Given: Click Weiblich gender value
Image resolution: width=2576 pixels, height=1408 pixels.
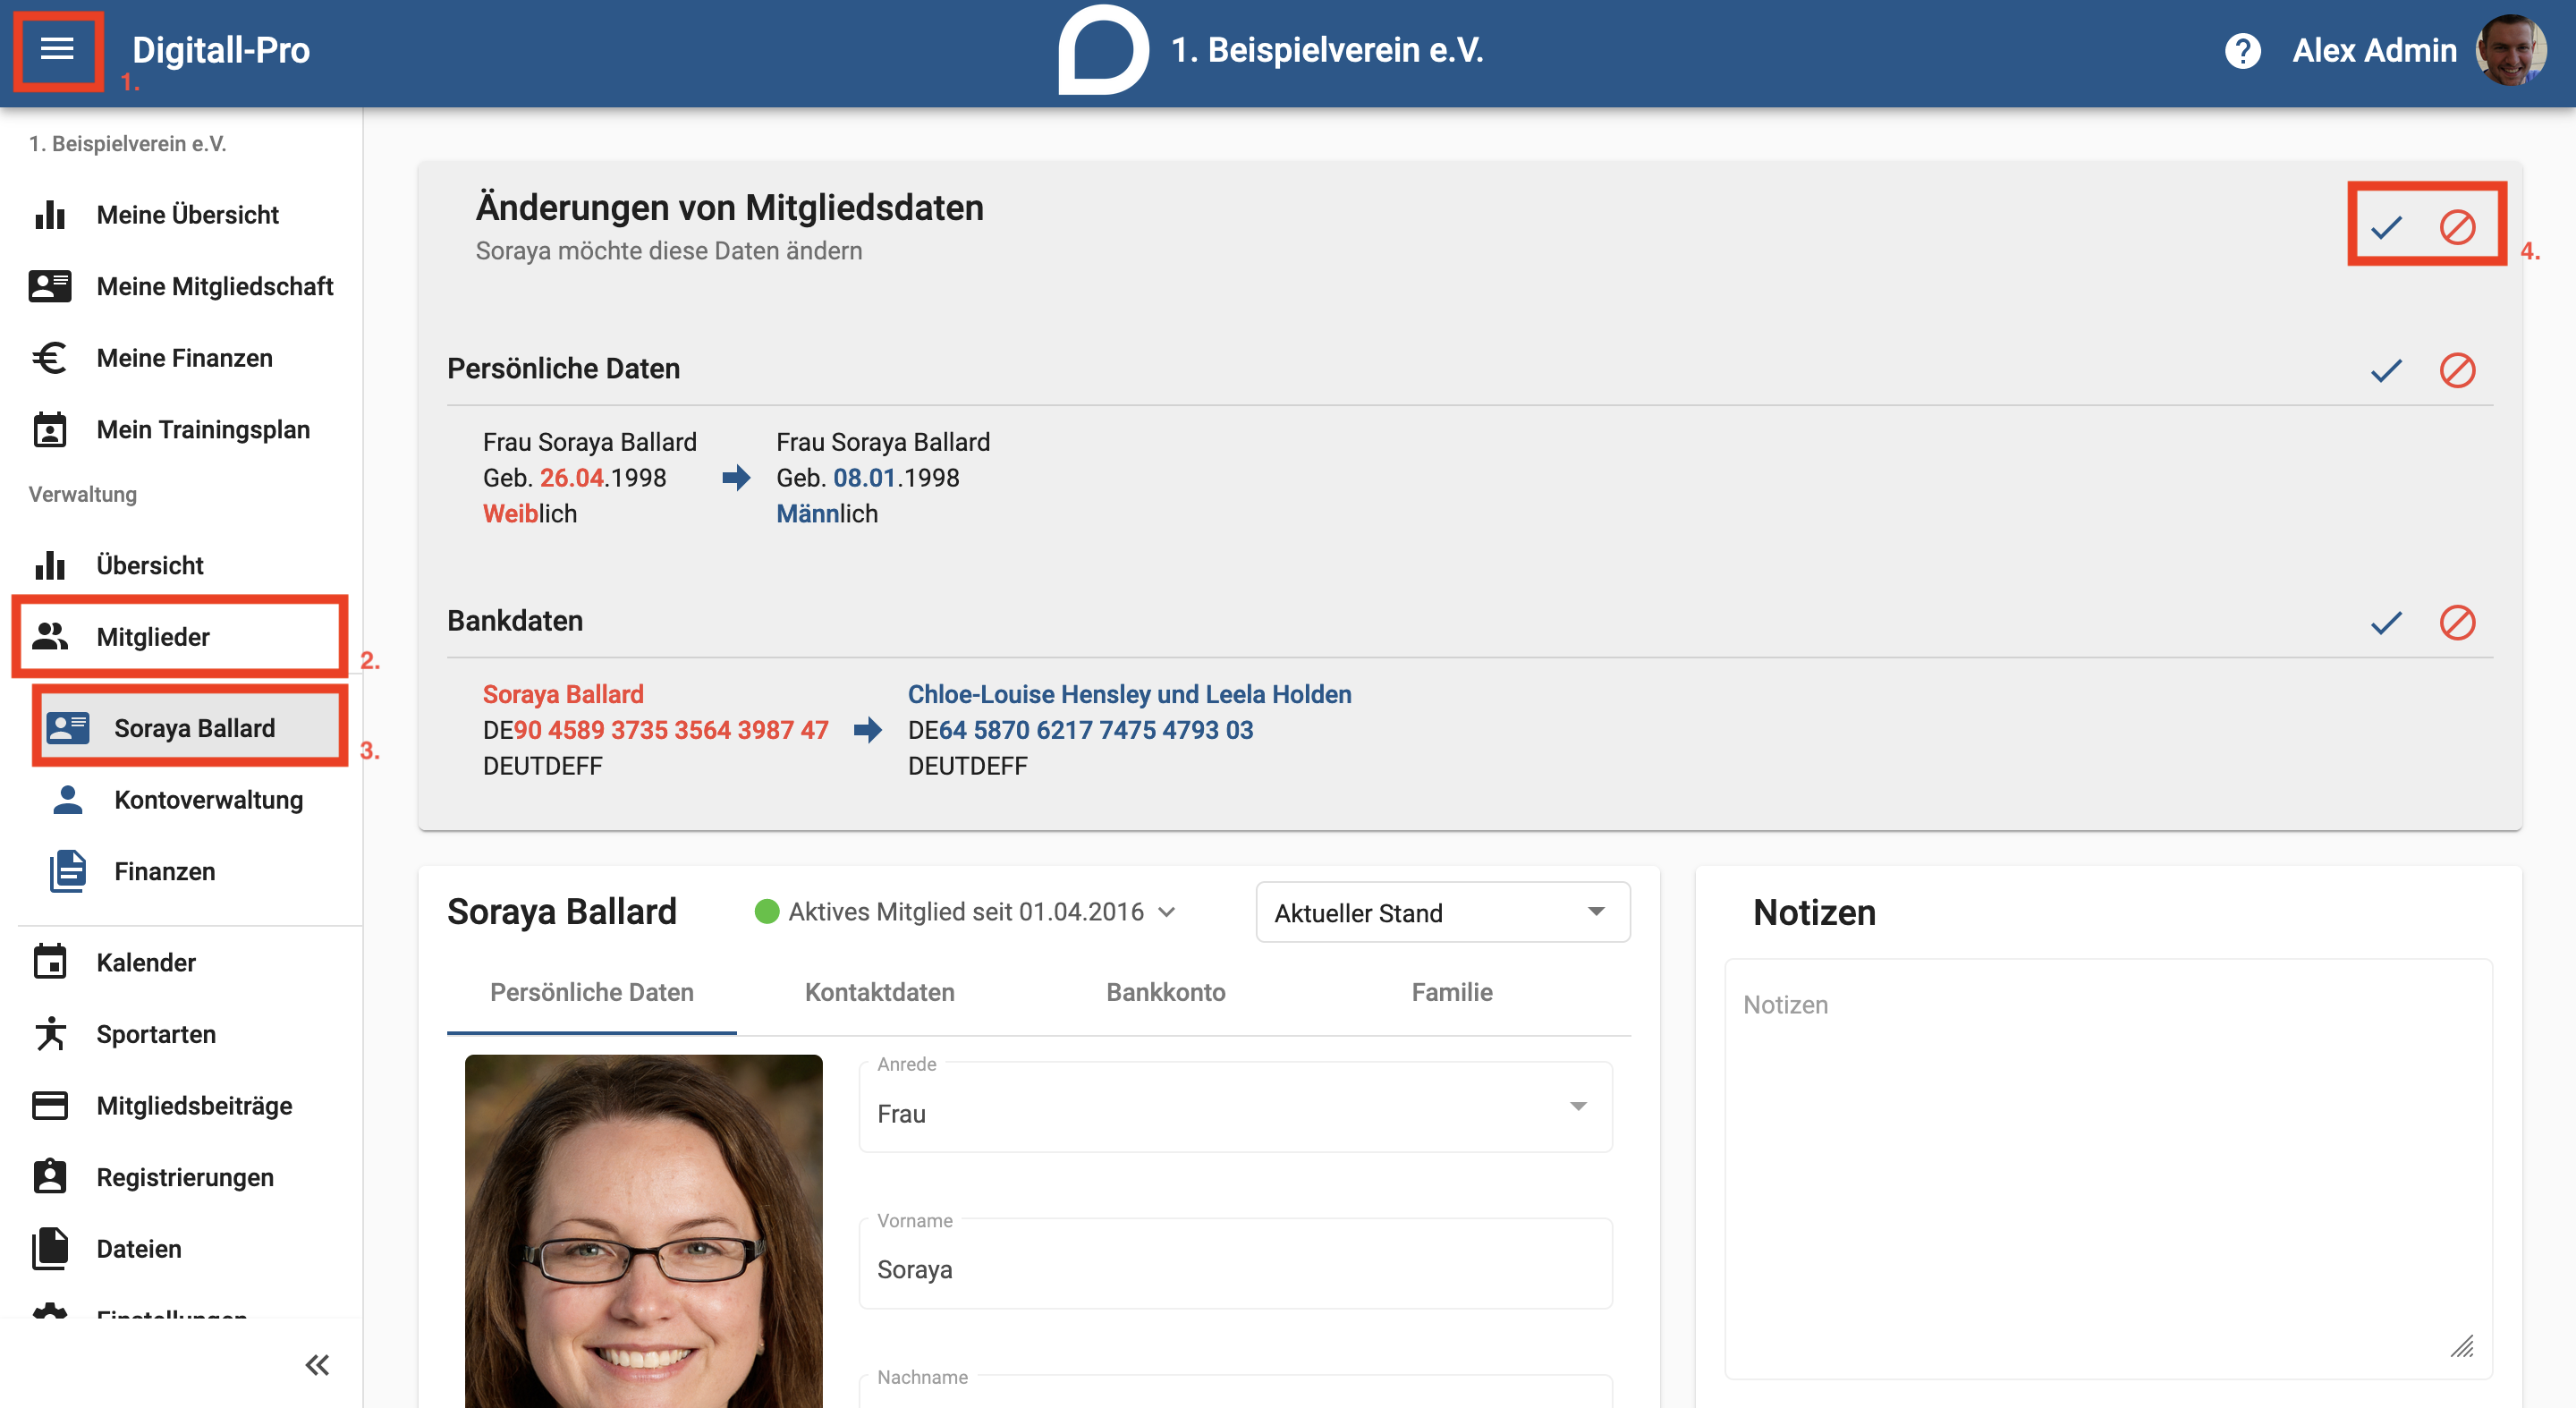Looking at the screenshot, I should tap(530, 514).
